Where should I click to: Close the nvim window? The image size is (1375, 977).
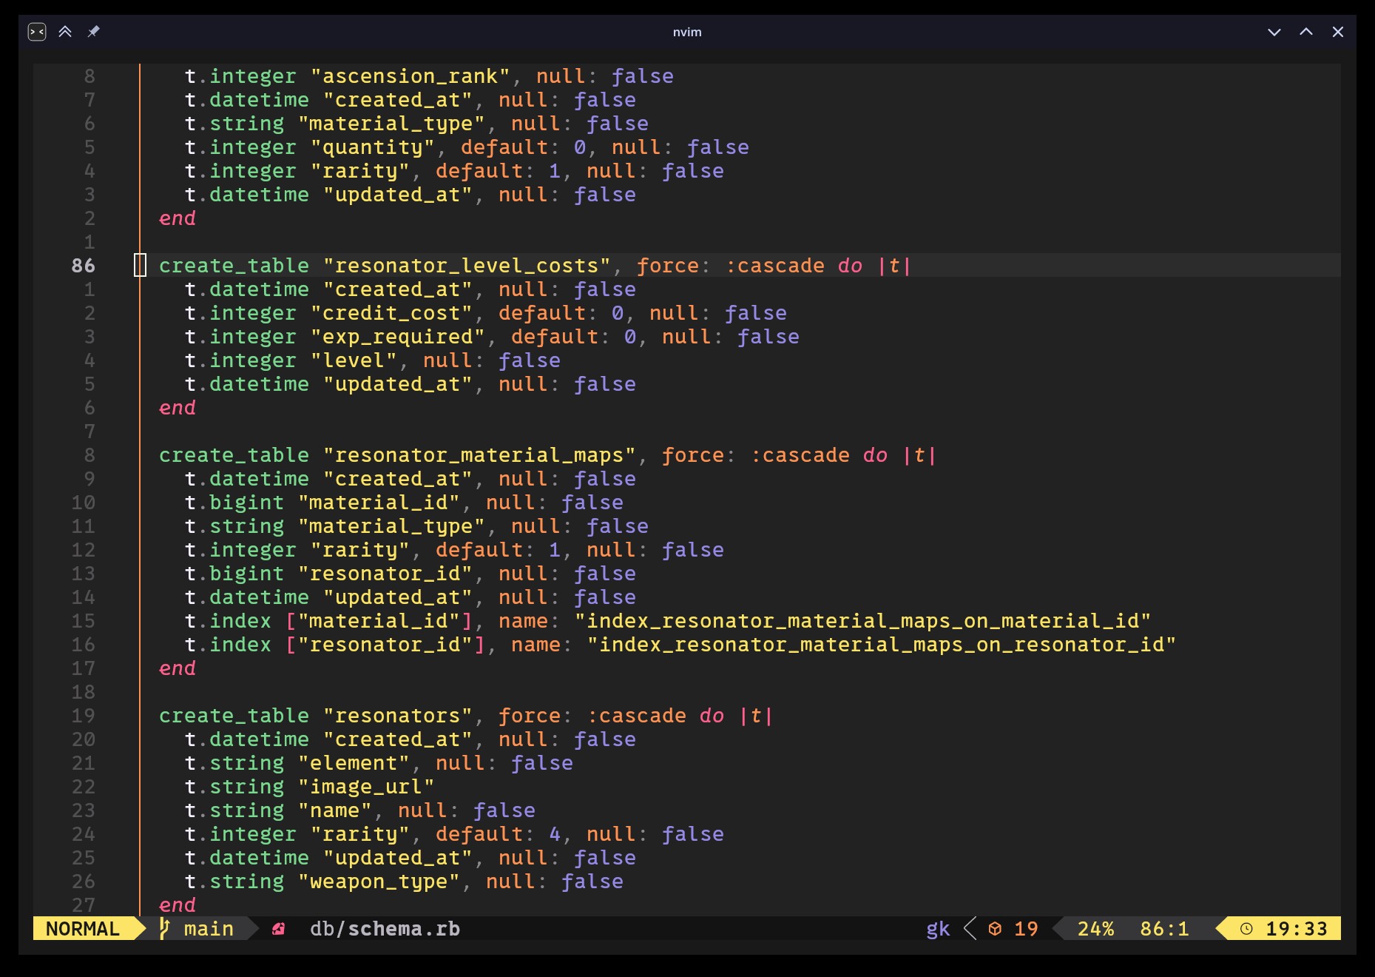1337,32
